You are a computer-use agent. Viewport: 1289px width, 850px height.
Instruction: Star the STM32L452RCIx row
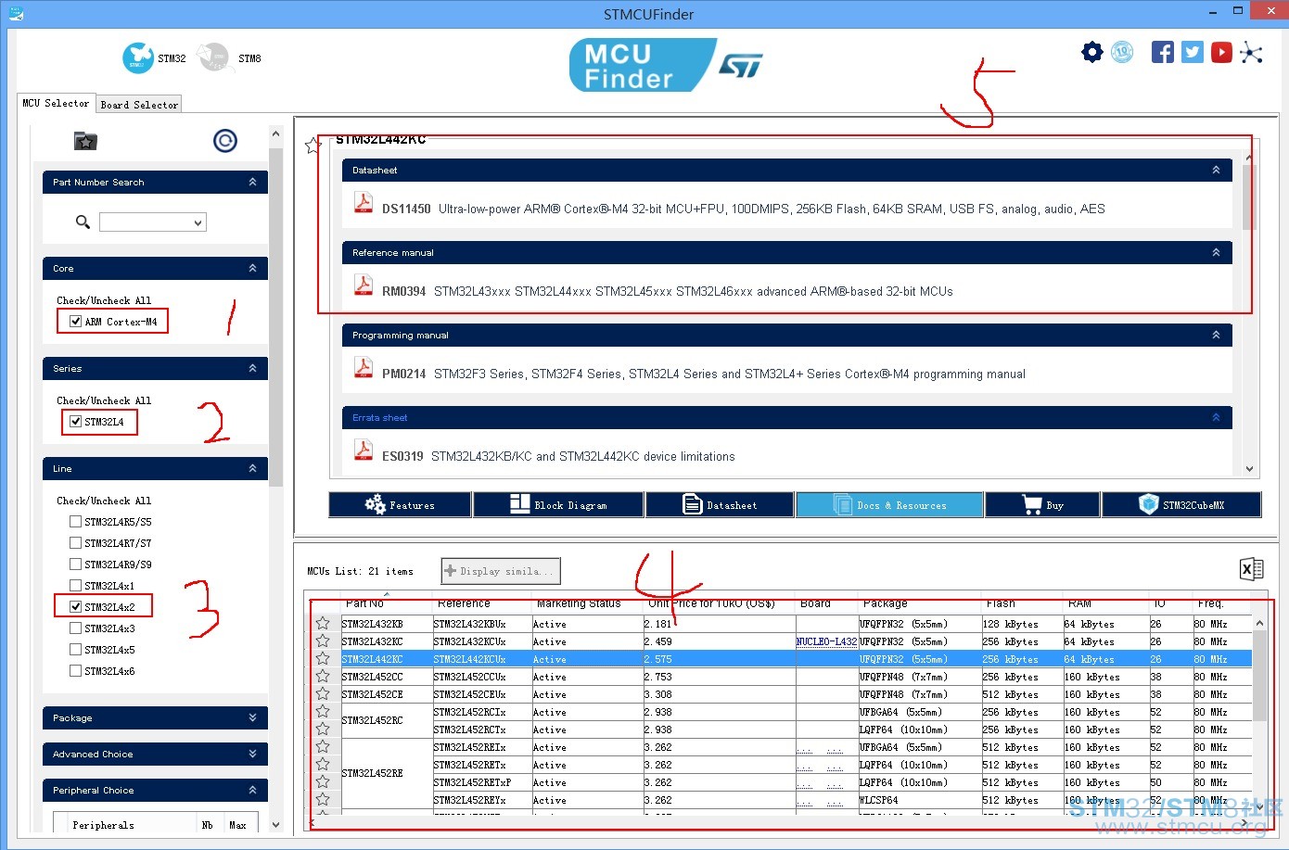[x=323, y=711]
